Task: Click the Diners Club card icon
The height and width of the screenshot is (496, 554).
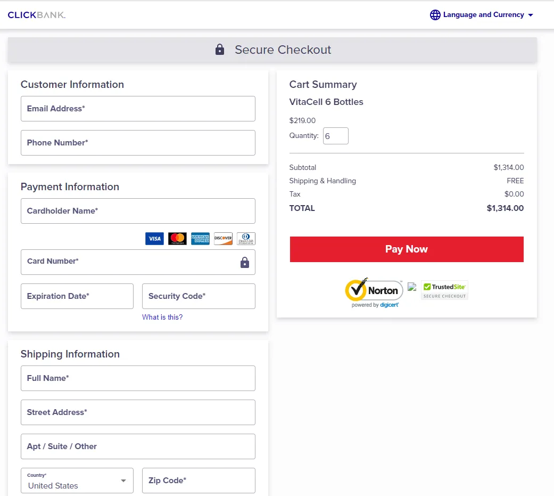Action: click(x=246, y=239)
